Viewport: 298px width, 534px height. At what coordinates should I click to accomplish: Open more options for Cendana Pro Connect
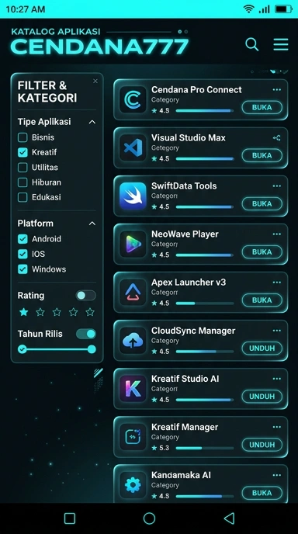pos(277,90)
